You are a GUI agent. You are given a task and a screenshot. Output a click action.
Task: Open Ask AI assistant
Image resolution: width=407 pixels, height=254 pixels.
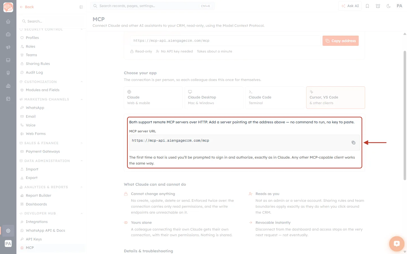click(350, 6)
